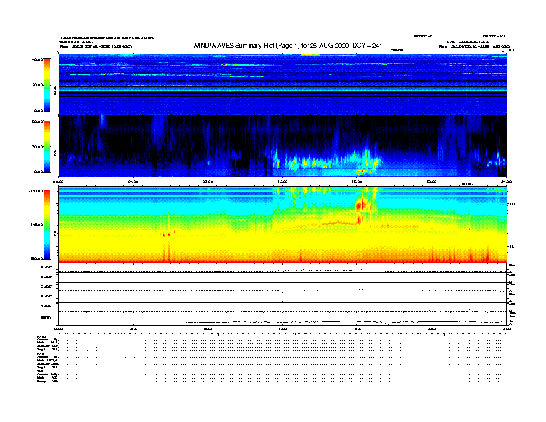Image resolution: width=546 pixels, height=422 pixels.
Task: Select the -130.00 label on TNR color scale
Action: (37, 191)
